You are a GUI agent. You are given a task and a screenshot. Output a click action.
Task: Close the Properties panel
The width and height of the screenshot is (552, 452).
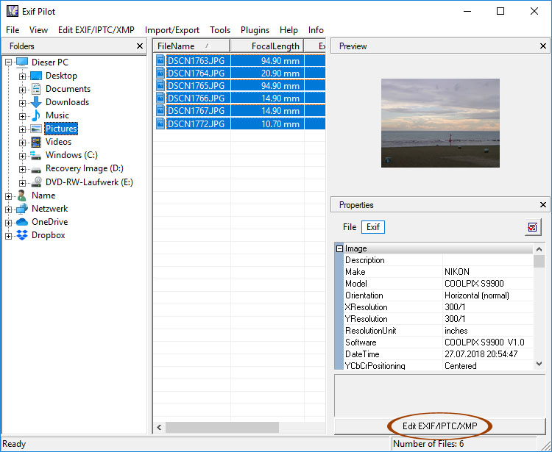[x=543, y=204]
